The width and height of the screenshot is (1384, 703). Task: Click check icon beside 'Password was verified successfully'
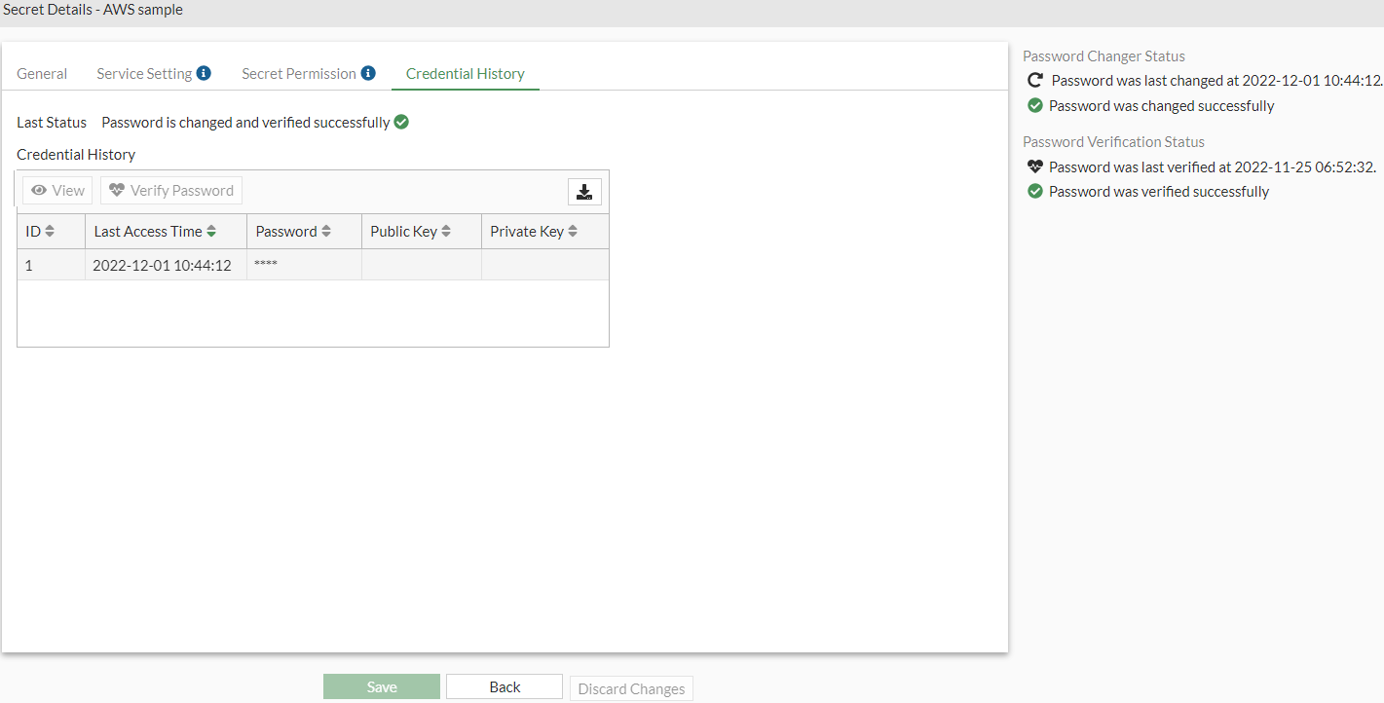coord(1035,192)
